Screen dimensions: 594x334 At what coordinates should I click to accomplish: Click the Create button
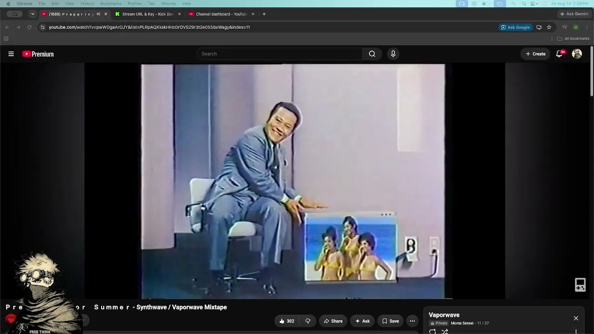[536, 54]
